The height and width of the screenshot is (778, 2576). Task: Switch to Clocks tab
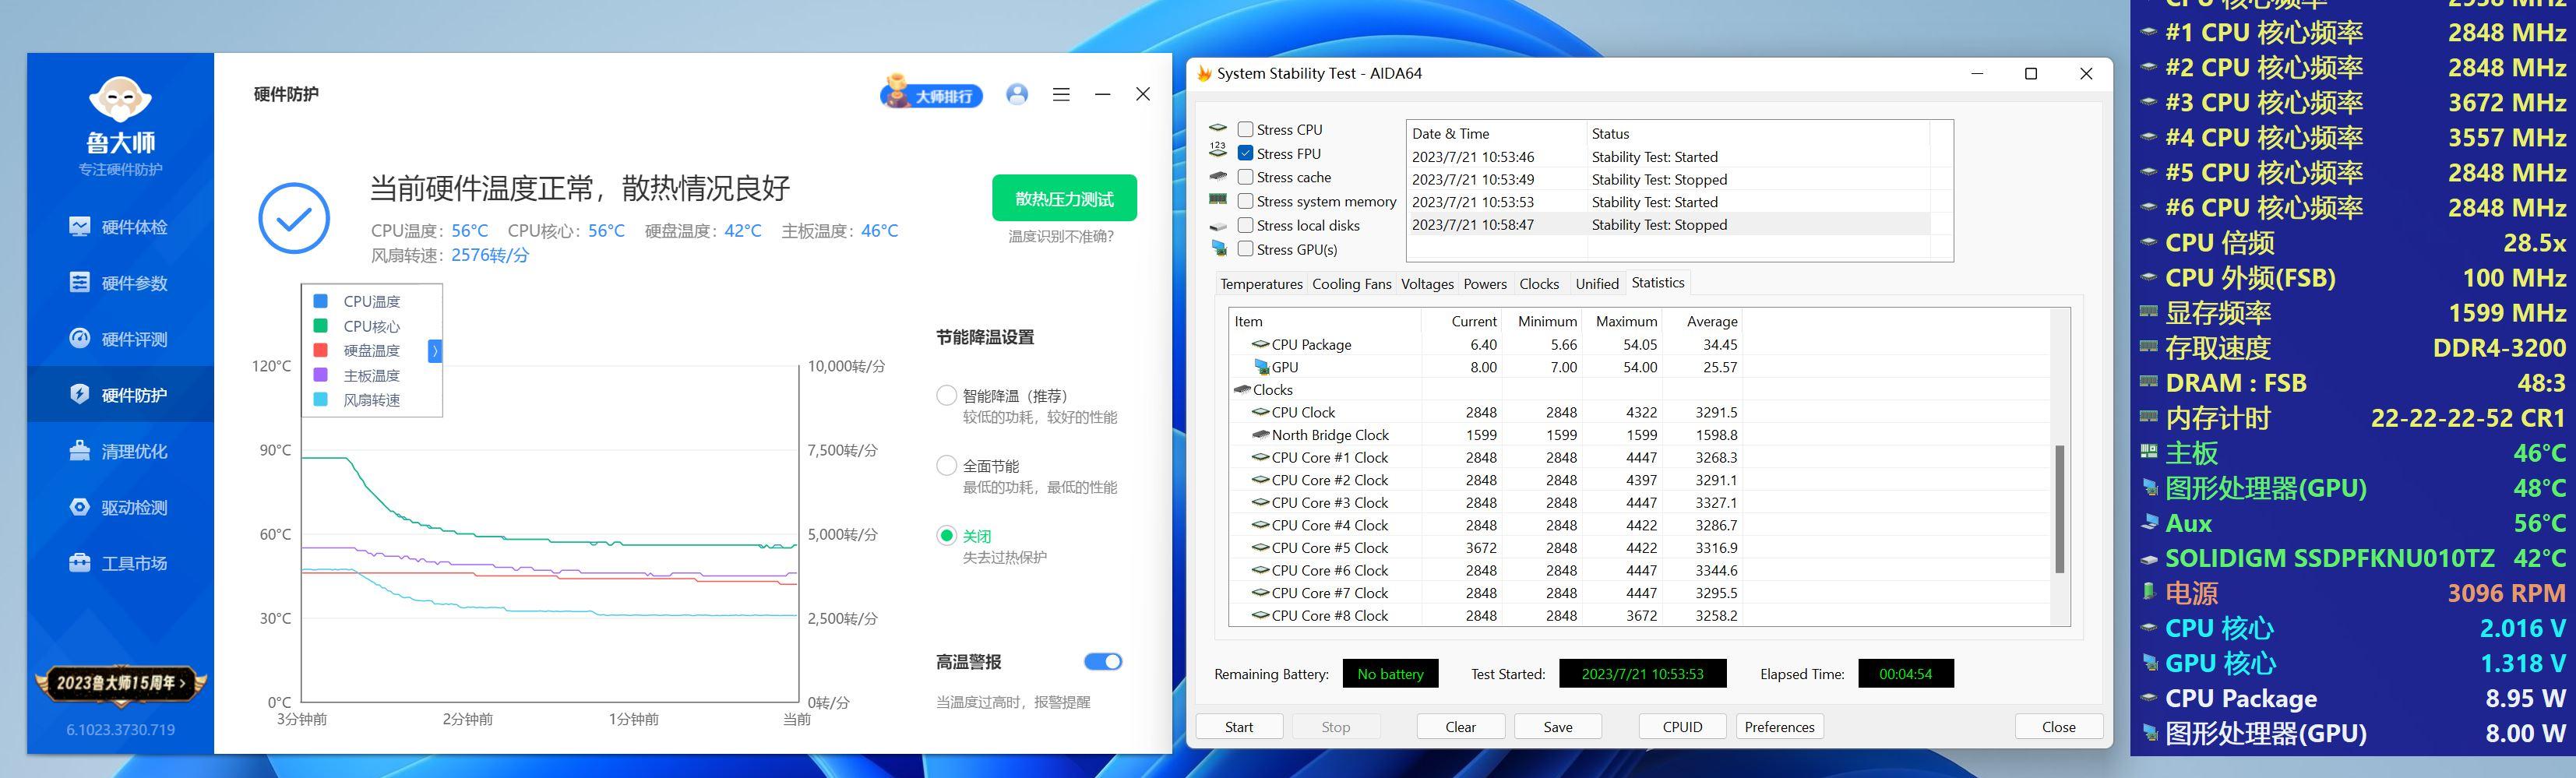[1539, 284]
